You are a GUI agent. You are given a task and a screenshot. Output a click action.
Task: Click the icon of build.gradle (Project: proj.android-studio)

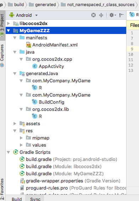click(22, 159)
